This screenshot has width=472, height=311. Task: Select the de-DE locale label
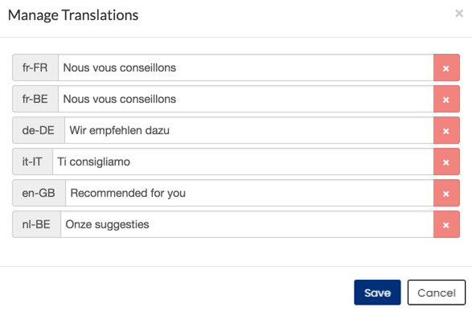(39, 130)
